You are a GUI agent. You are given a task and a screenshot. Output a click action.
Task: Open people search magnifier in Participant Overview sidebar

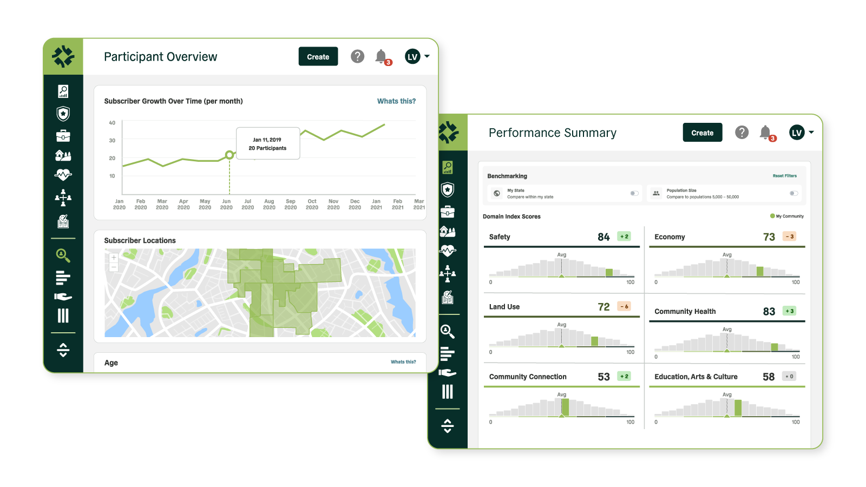(63, 255)
